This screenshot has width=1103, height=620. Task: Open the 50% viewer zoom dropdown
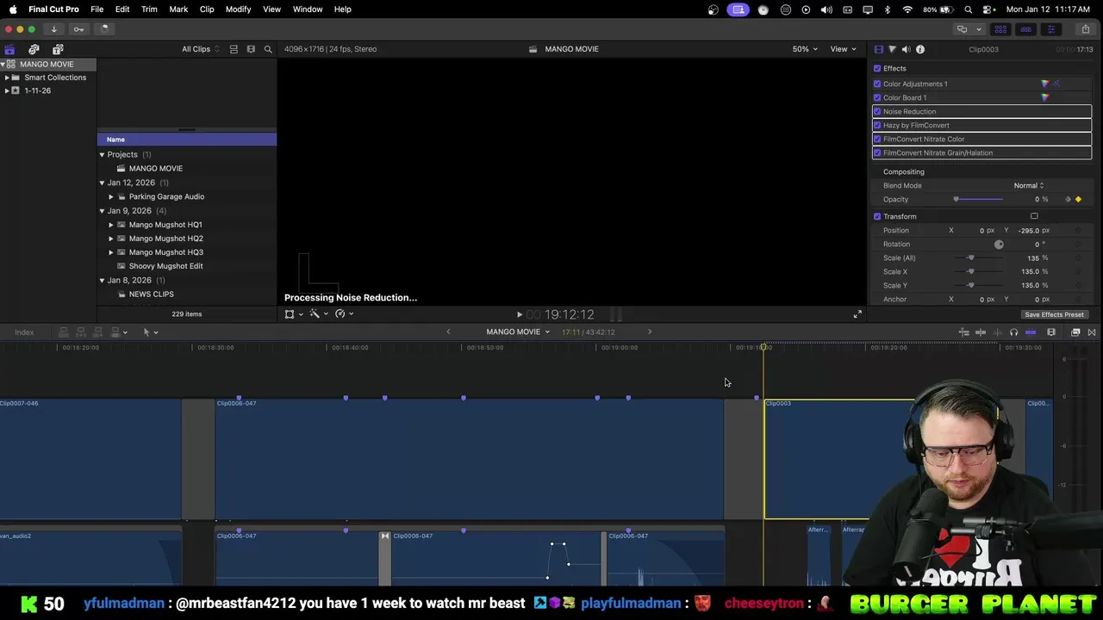coord(805,49)
